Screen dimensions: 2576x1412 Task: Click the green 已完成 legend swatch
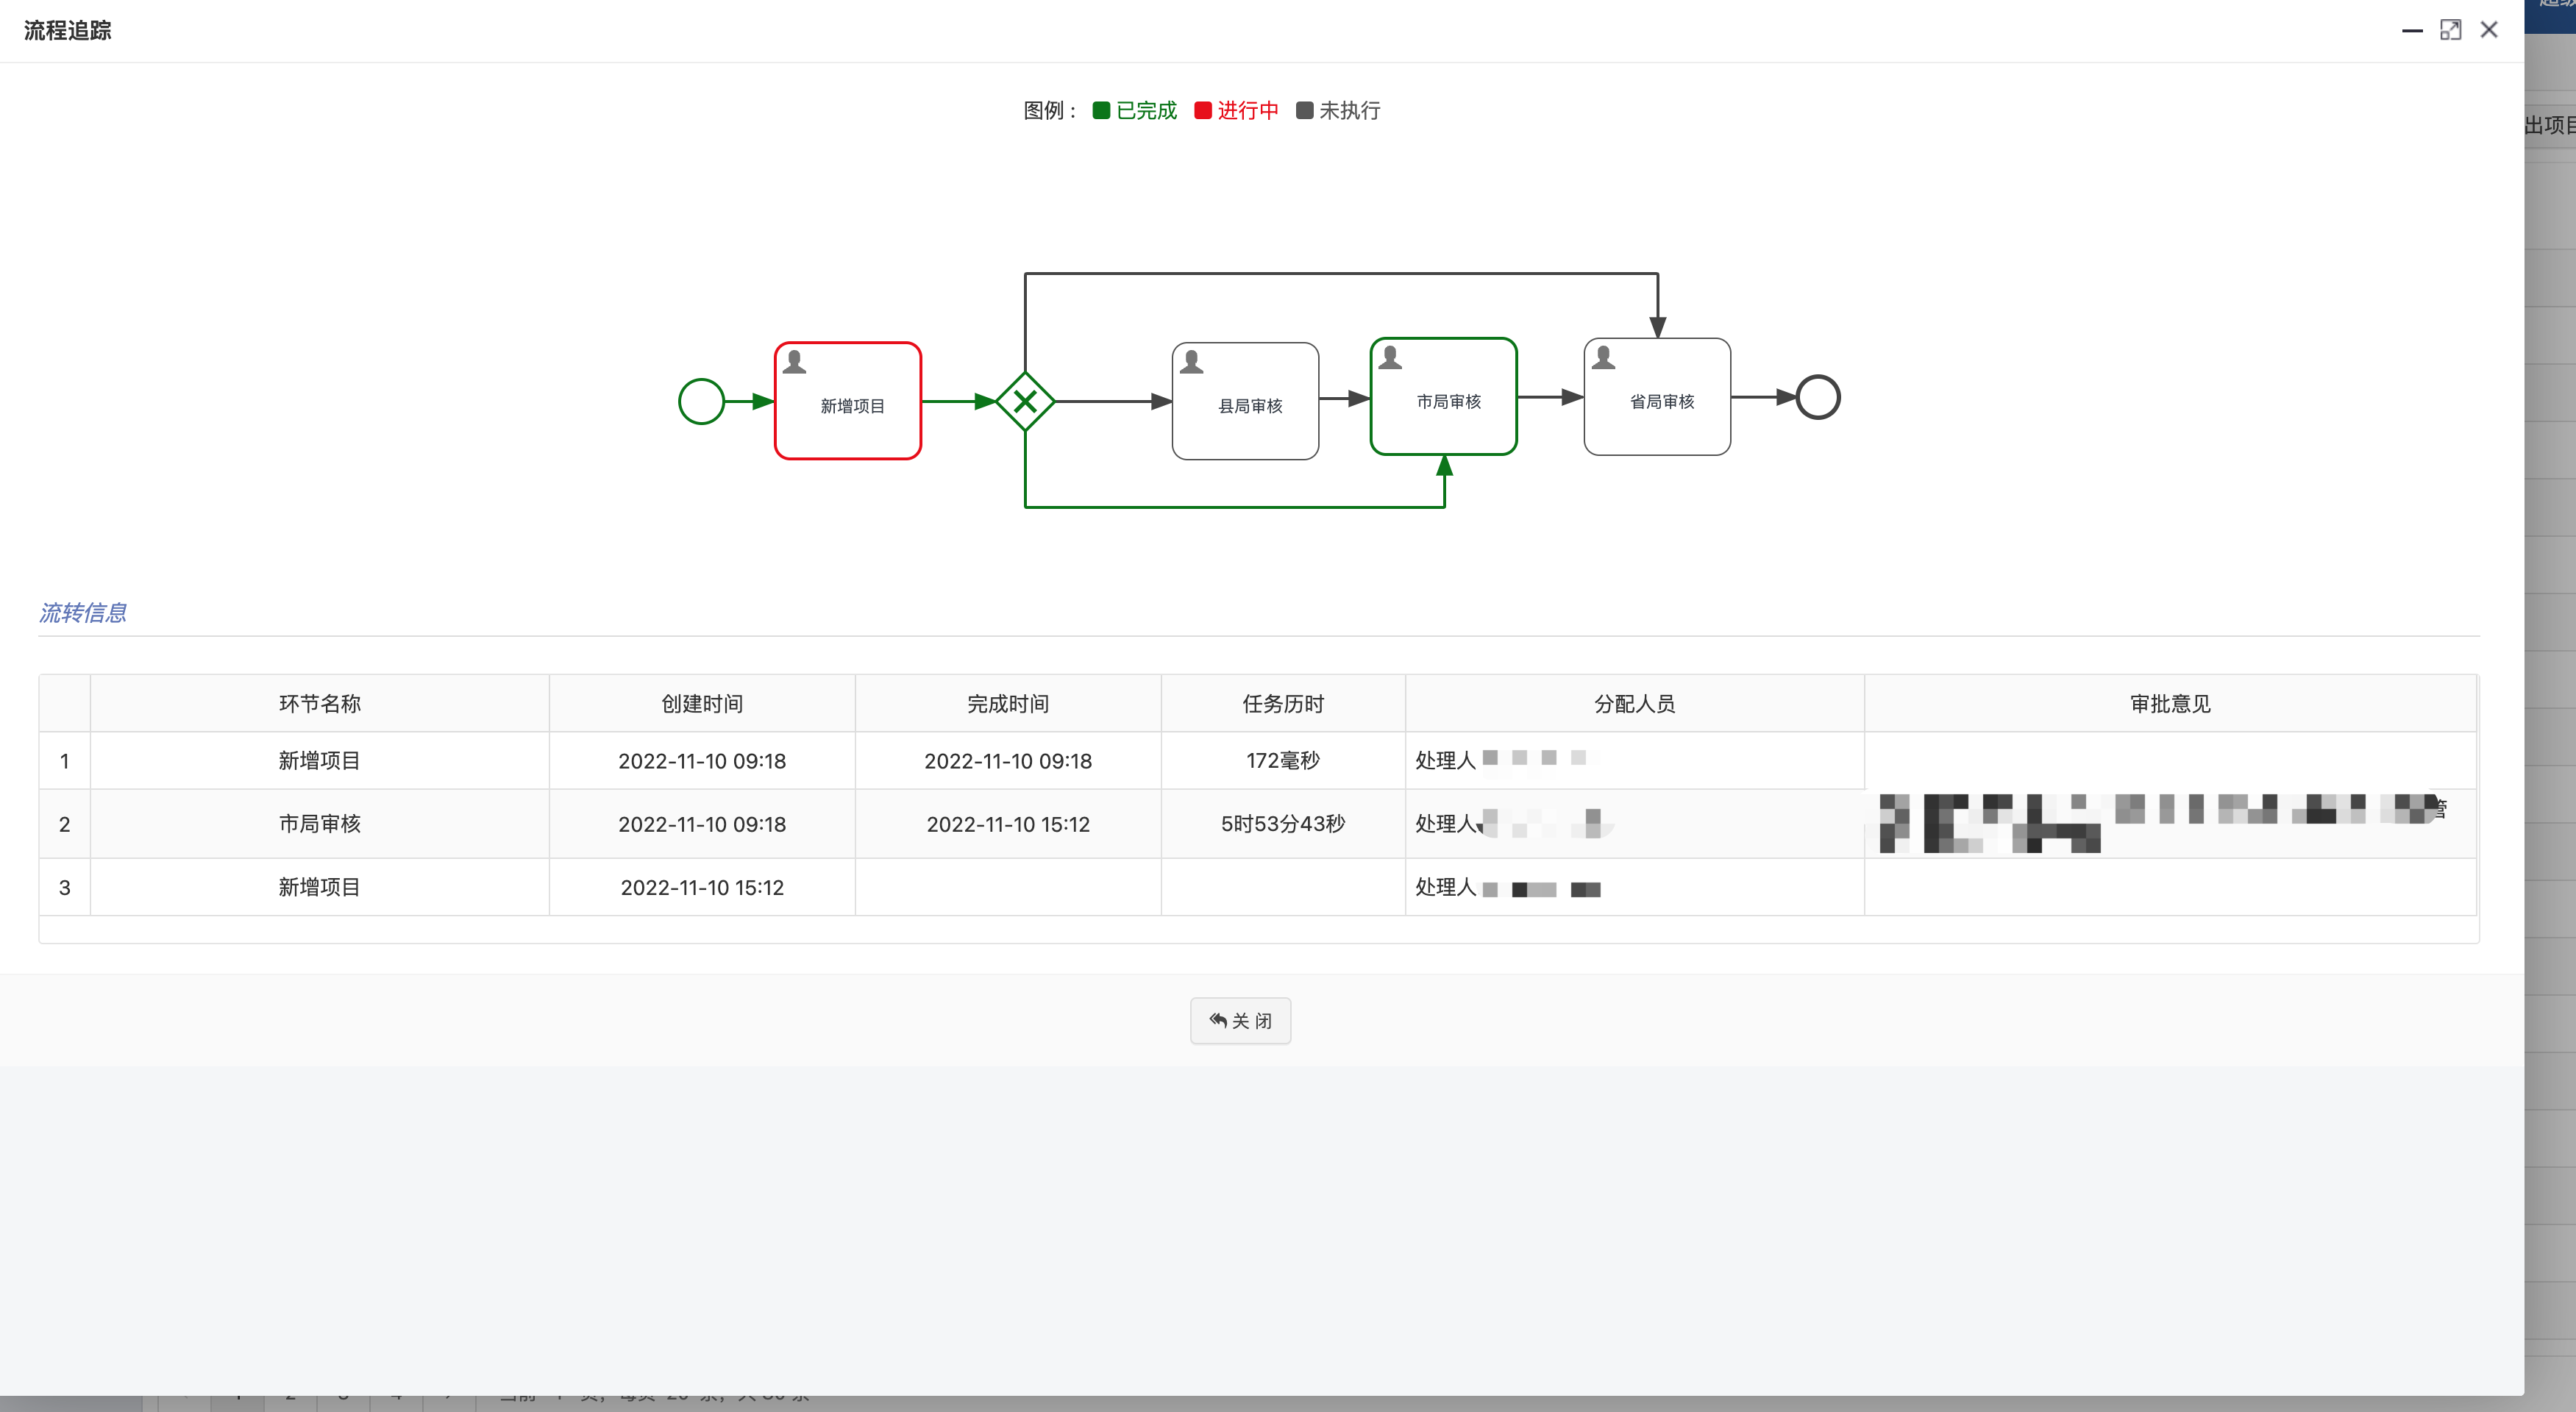1101,110
